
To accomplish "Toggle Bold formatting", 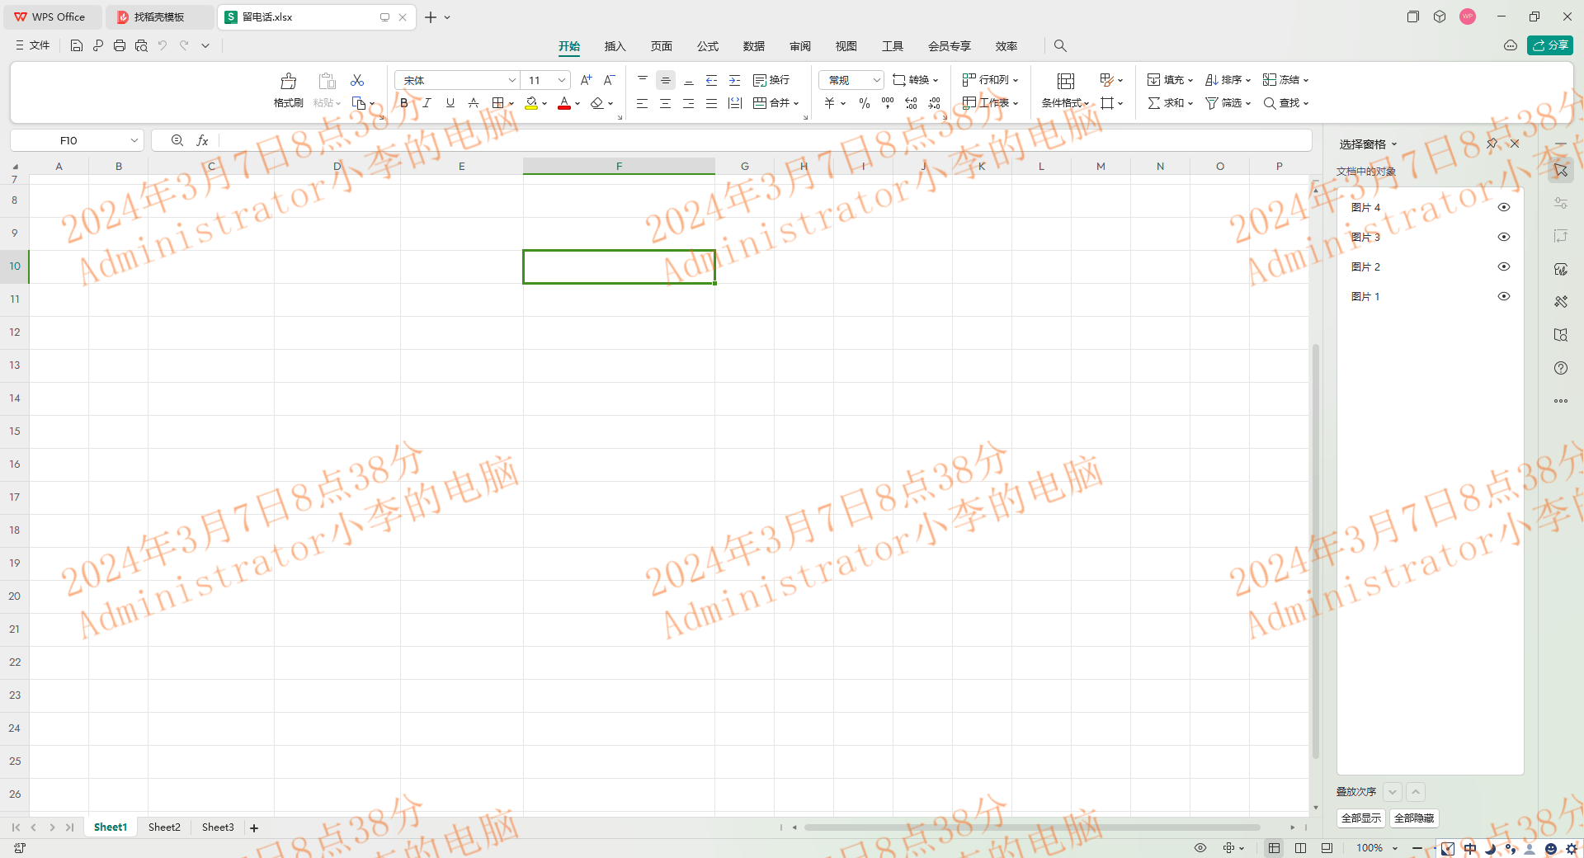I will [x=404, y=103].
